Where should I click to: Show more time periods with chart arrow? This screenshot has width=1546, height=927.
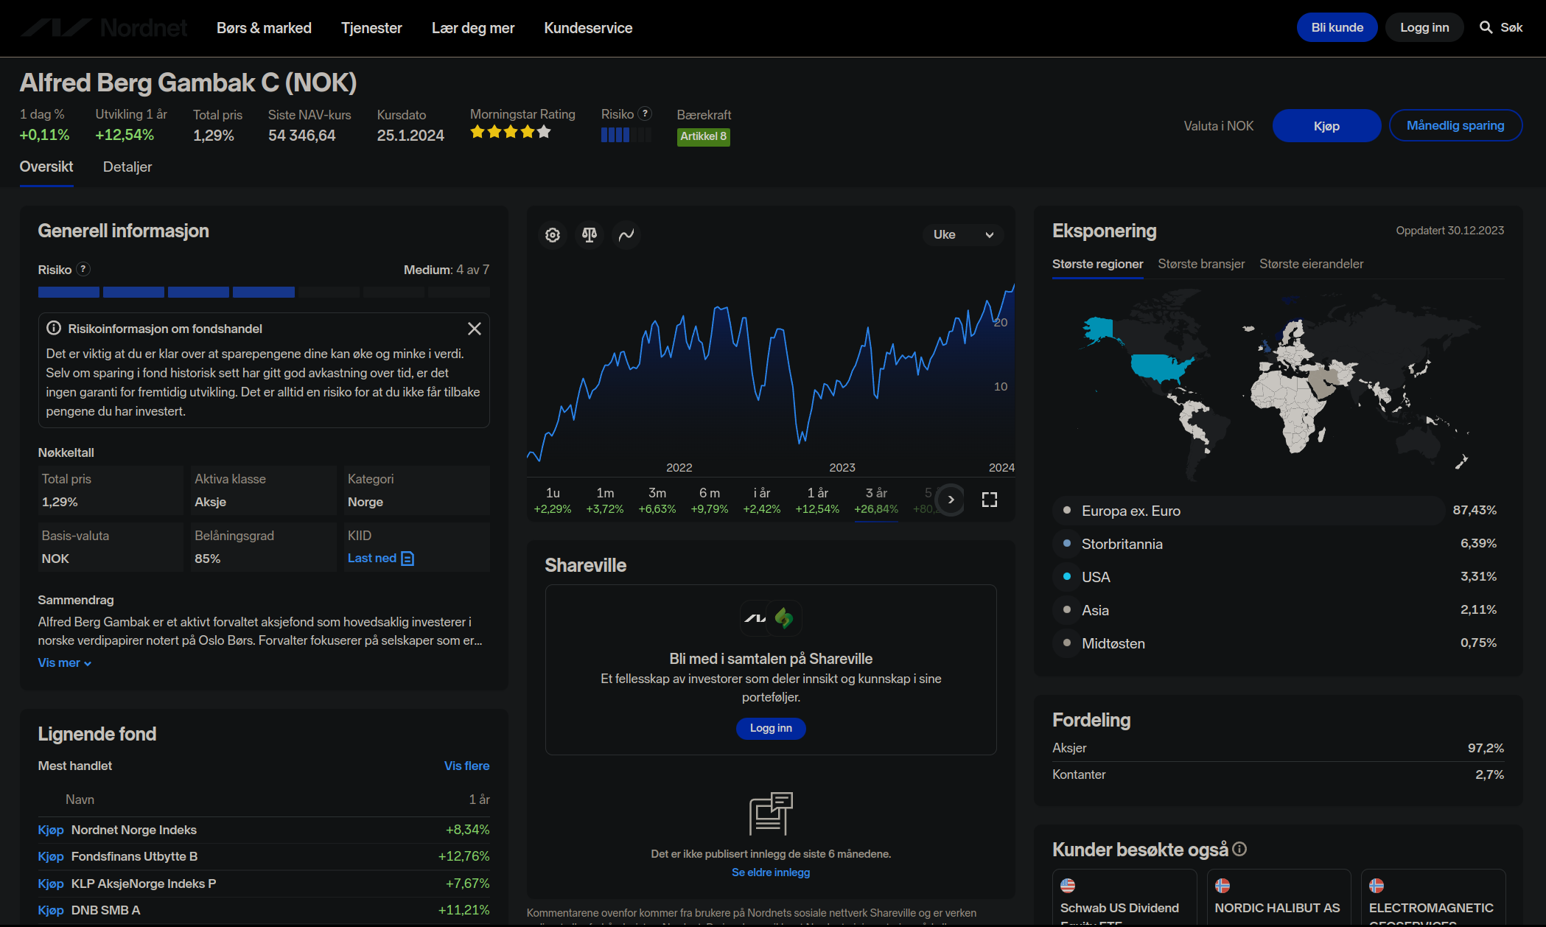(x=951, y=500)
